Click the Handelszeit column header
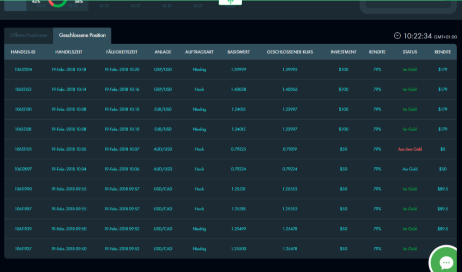462x272 pixels. tap(68, 52)
